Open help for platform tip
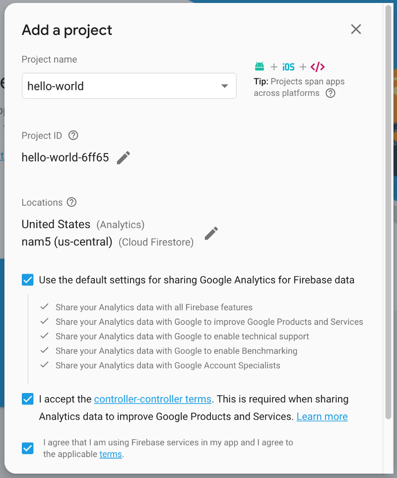Image resolution: width=397 pixels, height=478 pixels. point(331,93)
